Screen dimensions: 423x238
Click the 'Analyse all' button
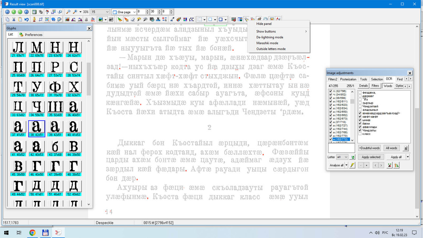click(x=336, y=165)
